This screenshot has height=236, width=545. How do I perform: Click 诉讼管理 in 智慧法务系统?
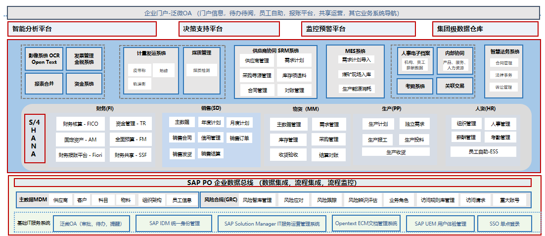503,87
